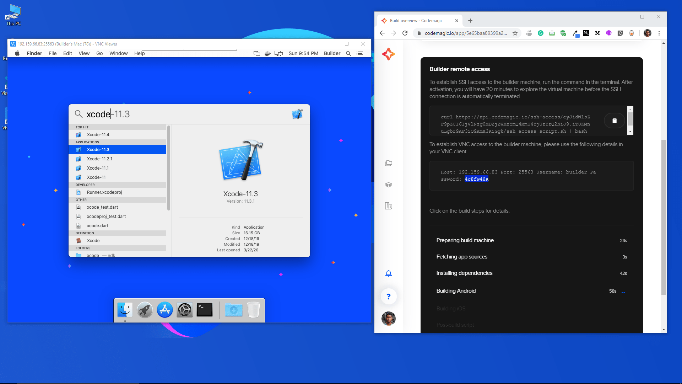Open a new Chrome tab
The width and height of the screenshot is (682, 384).
470,21
